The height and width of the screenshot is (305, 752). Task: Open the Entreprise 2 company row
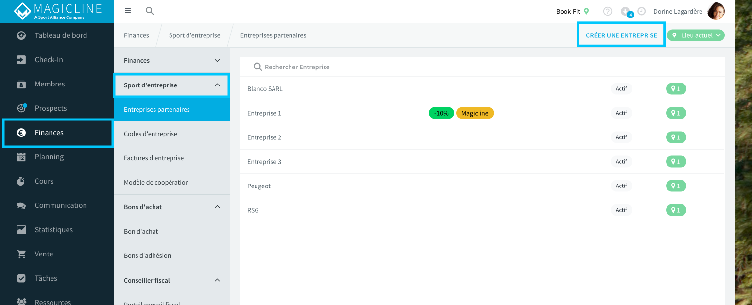pyautogui.click(x=482, y=137)
